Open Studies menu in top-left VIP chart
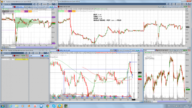This screenshot has height=108, width=192. 46,7
